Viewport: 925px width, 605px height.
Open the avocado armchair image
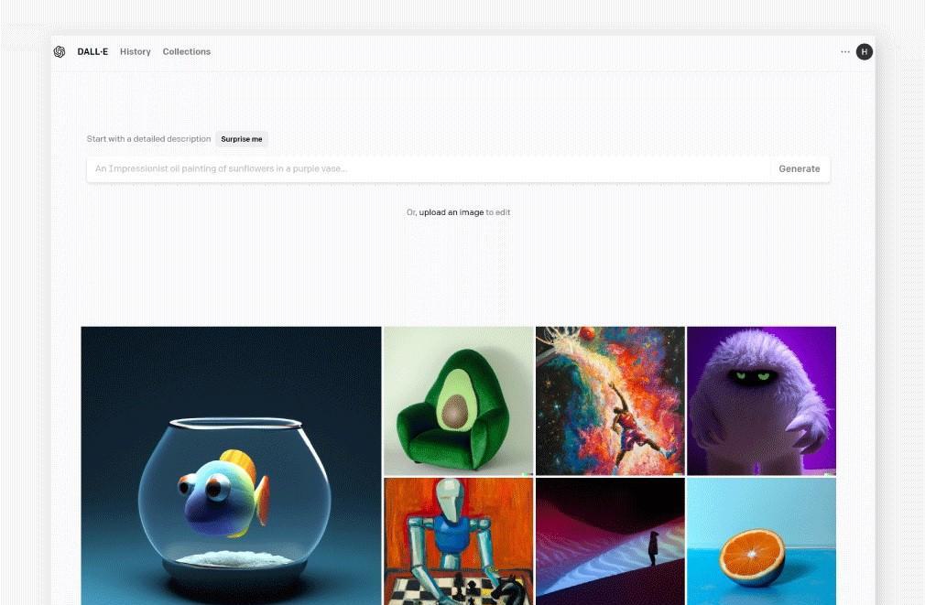point(458,401)
